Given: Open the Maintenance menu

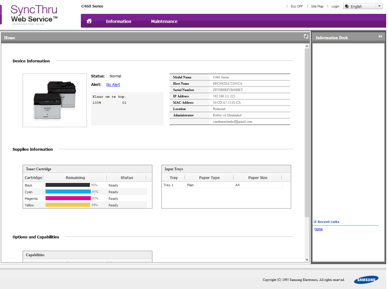Looking at the screenshot, I should pos(164,21).
